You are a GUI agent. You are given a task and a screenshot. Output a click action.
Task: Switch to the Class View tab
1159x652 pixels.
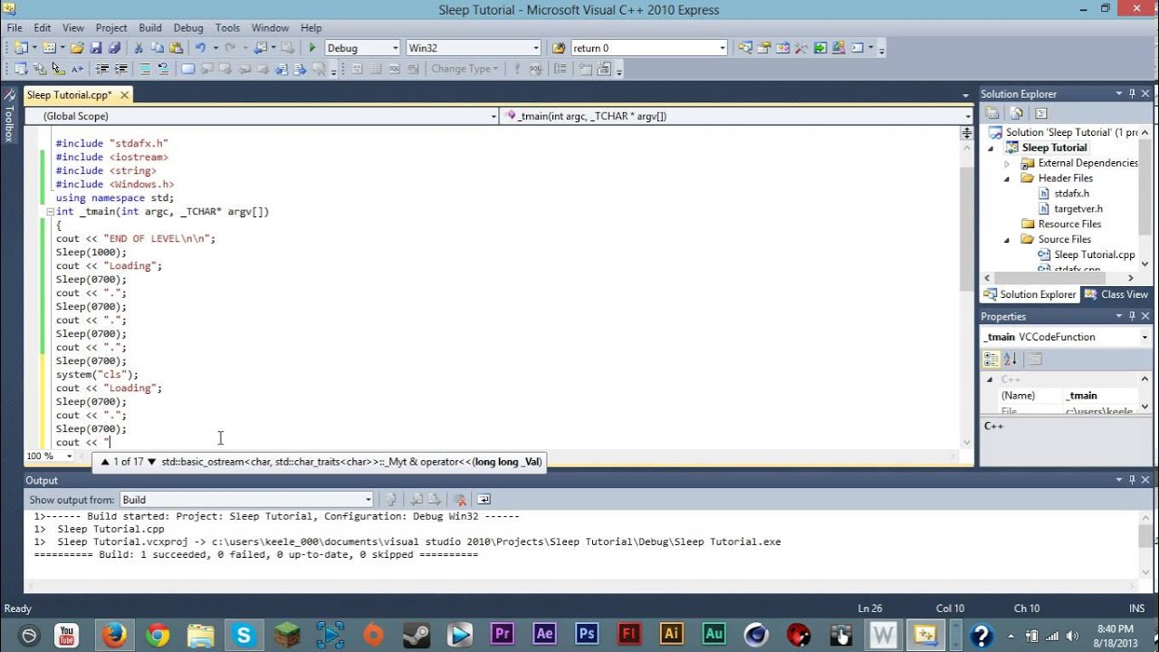click(x=1116, y=294)
